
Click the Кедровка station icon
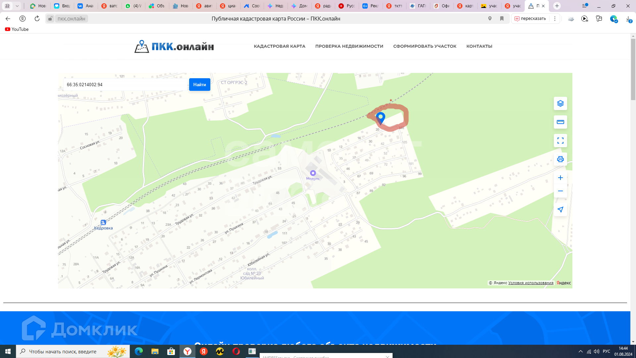(103, 222)
